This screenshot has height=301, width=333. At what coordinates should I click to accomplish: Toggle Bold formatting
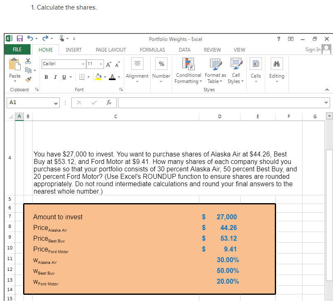[46, 77]
